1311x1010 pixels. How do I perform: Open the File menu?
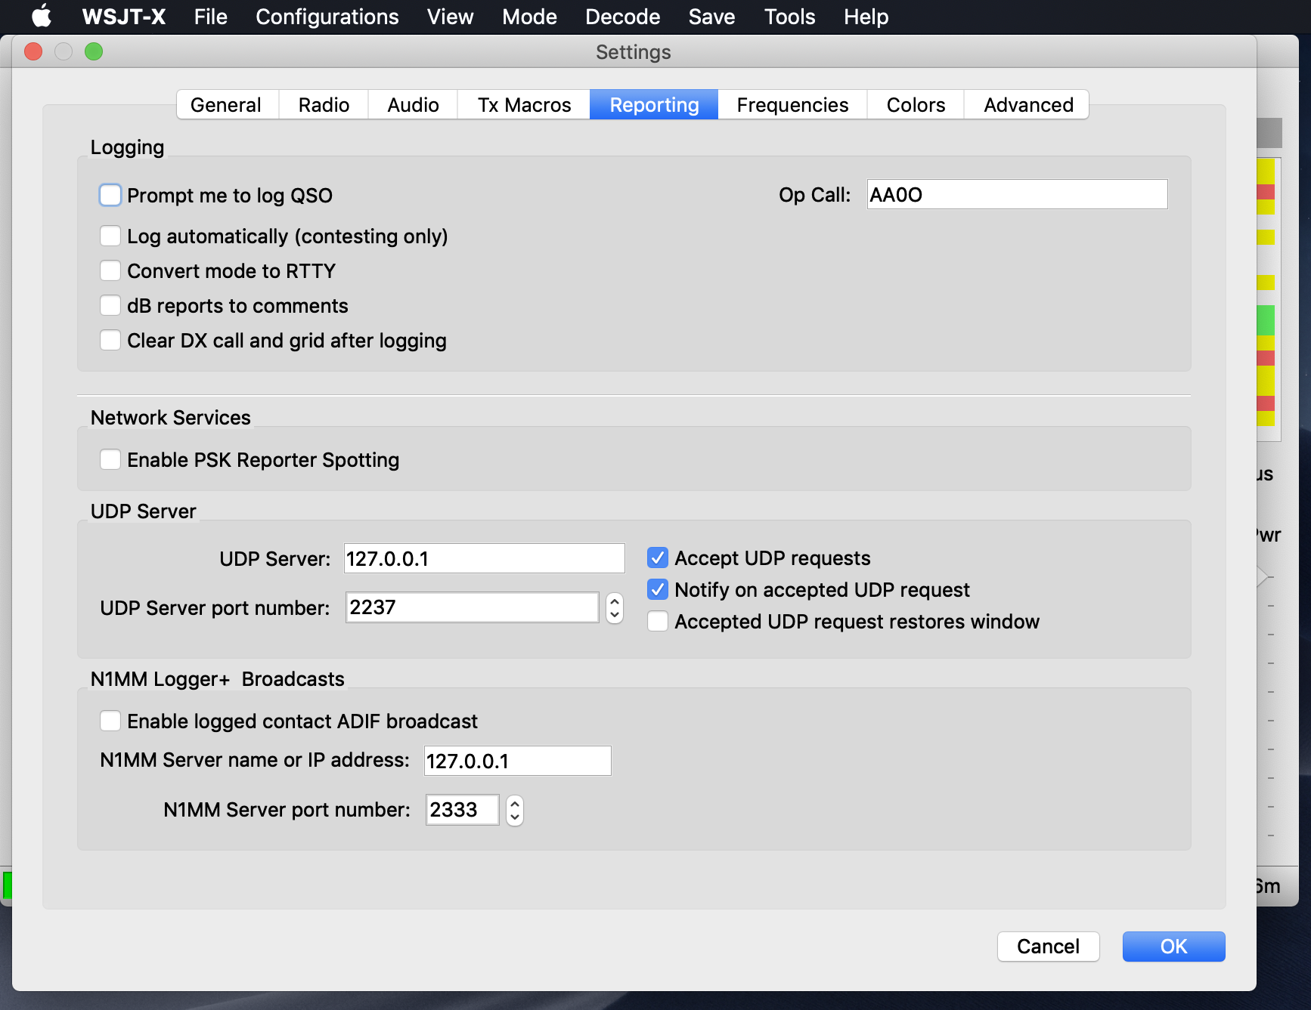click(210, 17)
